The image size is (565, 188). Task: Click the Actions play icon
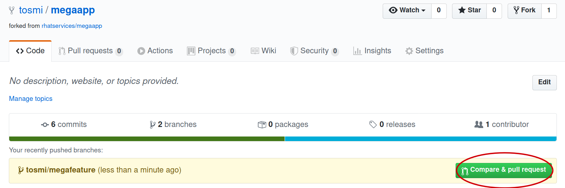[x=141, y=51]
